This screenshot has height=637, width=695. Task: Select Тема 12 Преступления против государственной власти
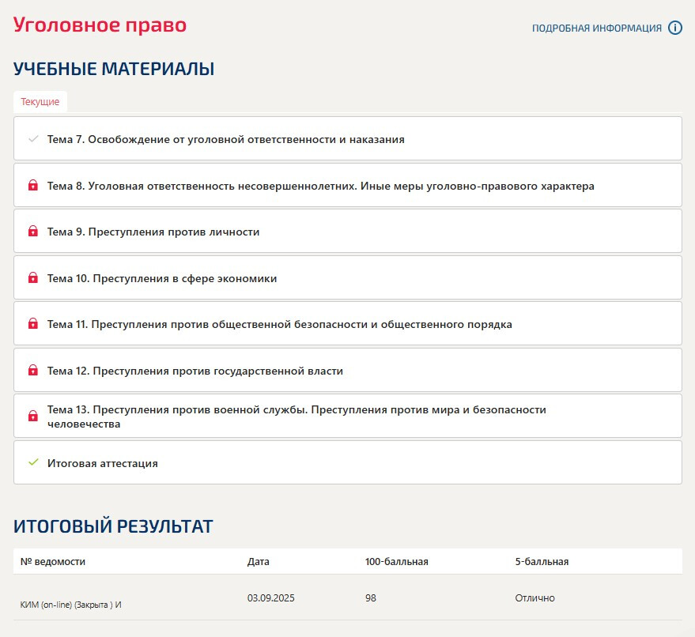tap(195, 371)
